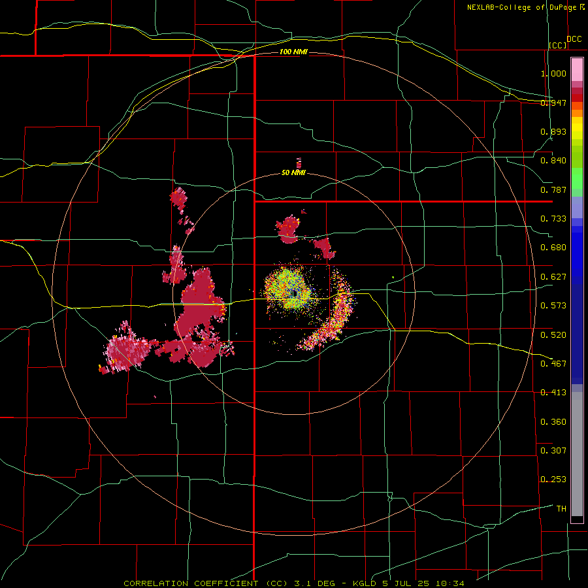The width and height of the screenshot is (588, 588).
Task: Select the 0.413 scale value
Action: 553,393
